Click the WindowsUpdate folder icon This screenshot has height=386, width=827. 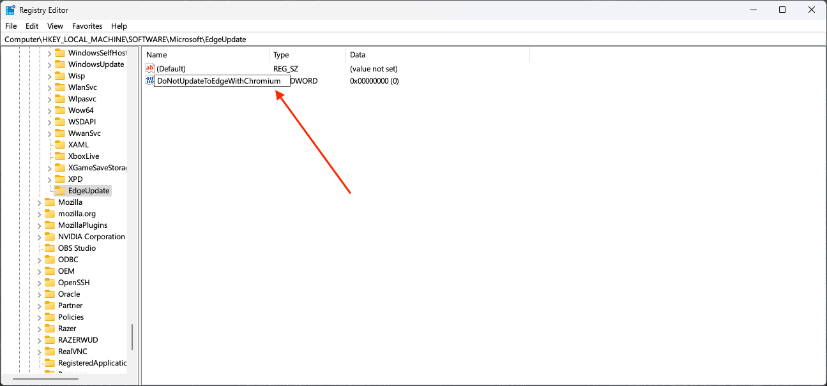coord(60,64)
